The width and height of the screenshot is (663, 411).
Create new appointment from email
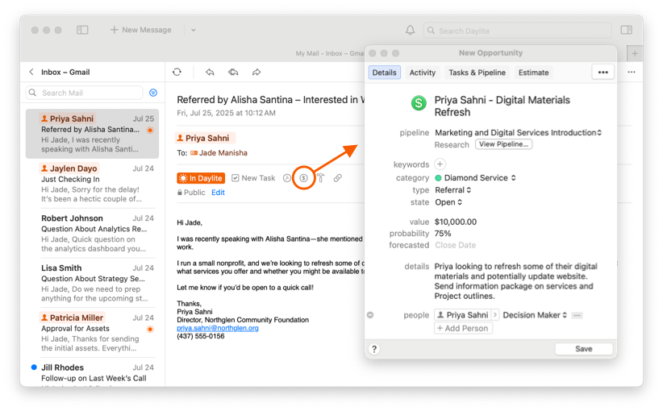(x=286, y=178)
